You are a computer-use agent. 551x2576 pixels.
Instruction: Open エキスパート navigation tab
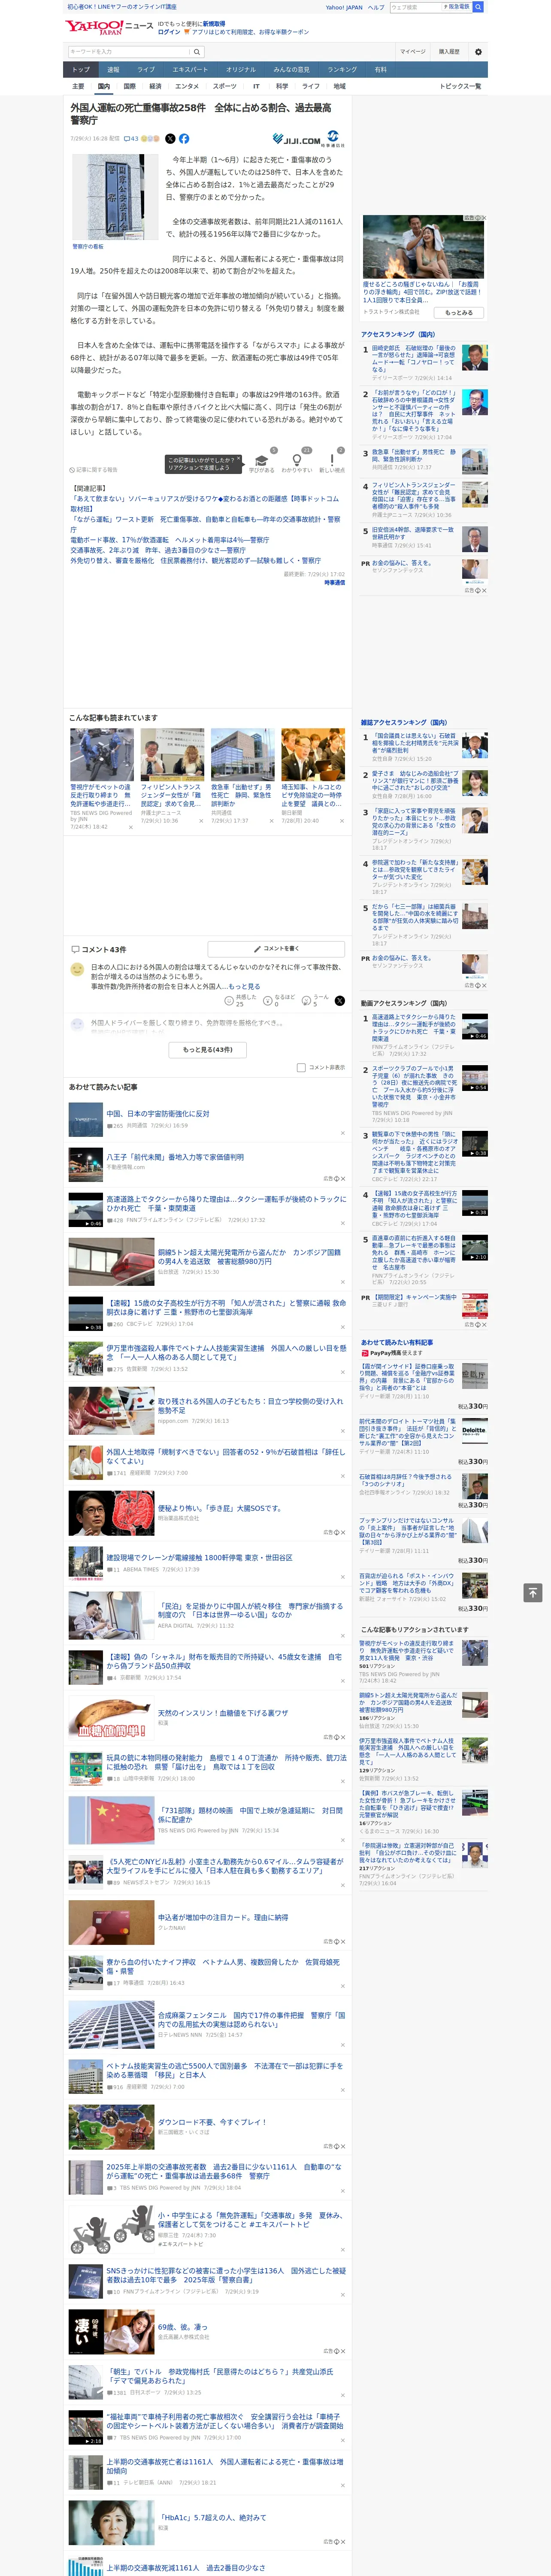(190, 70)
